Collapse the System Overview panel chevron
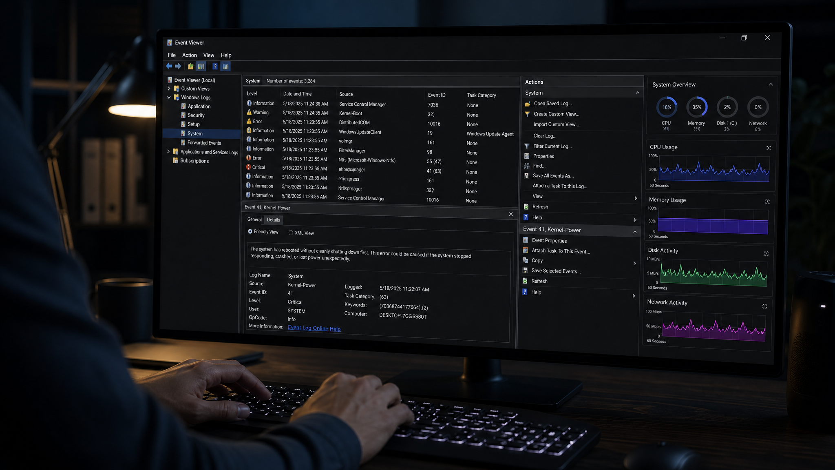The height and width of the screenshot is (470, 835). click(771, 84)
